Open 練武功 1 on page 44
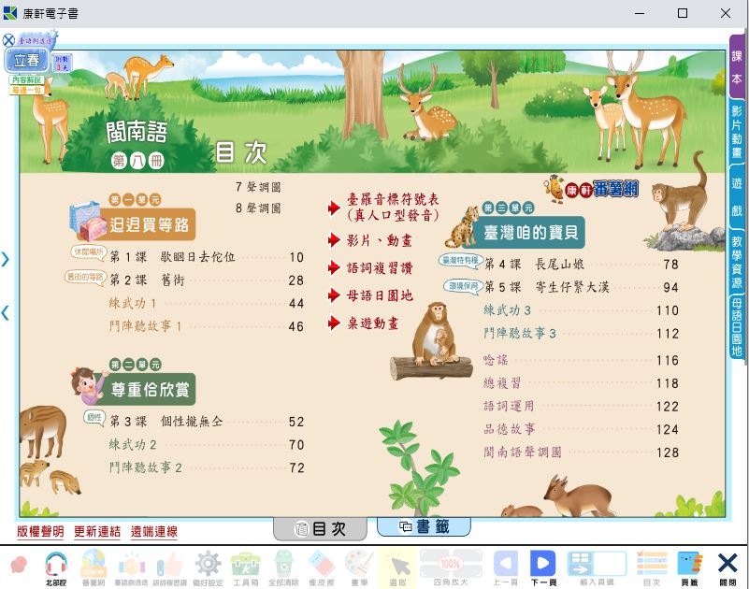Screen dimensions: 749x589 207,303
